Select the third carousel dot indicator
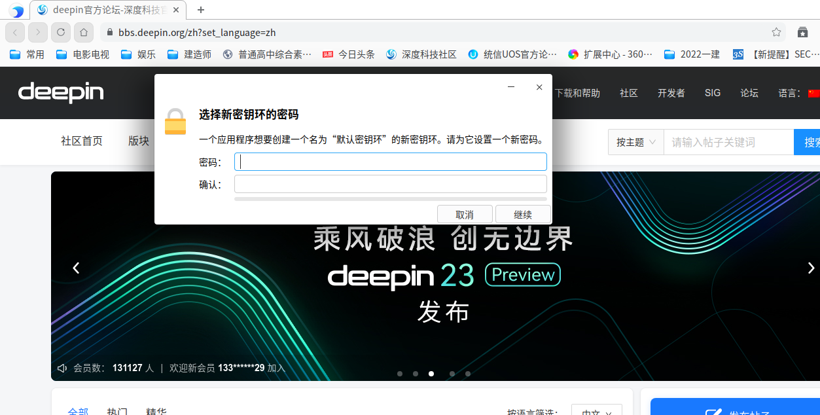The height and width of the screenshot is (415, 820). (x=431, y=373)
